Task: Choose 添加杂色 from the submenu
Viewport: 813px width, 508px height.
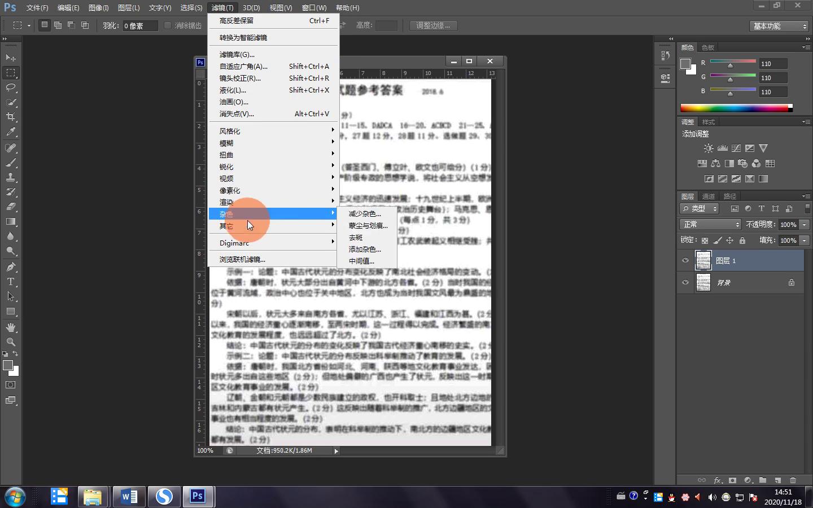Action: tap(365, 249)
